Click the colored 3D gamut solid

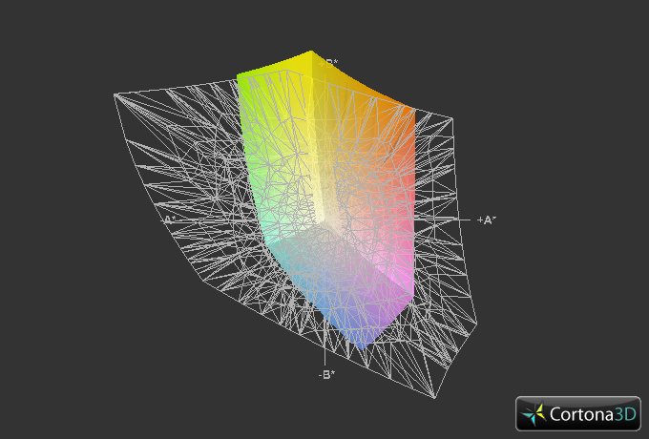tap(325, 200)
